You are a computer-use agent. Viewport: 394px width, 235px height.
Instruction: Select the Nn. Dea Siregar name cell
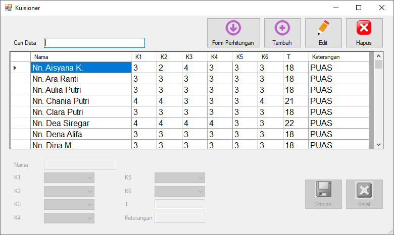[81, 123]
